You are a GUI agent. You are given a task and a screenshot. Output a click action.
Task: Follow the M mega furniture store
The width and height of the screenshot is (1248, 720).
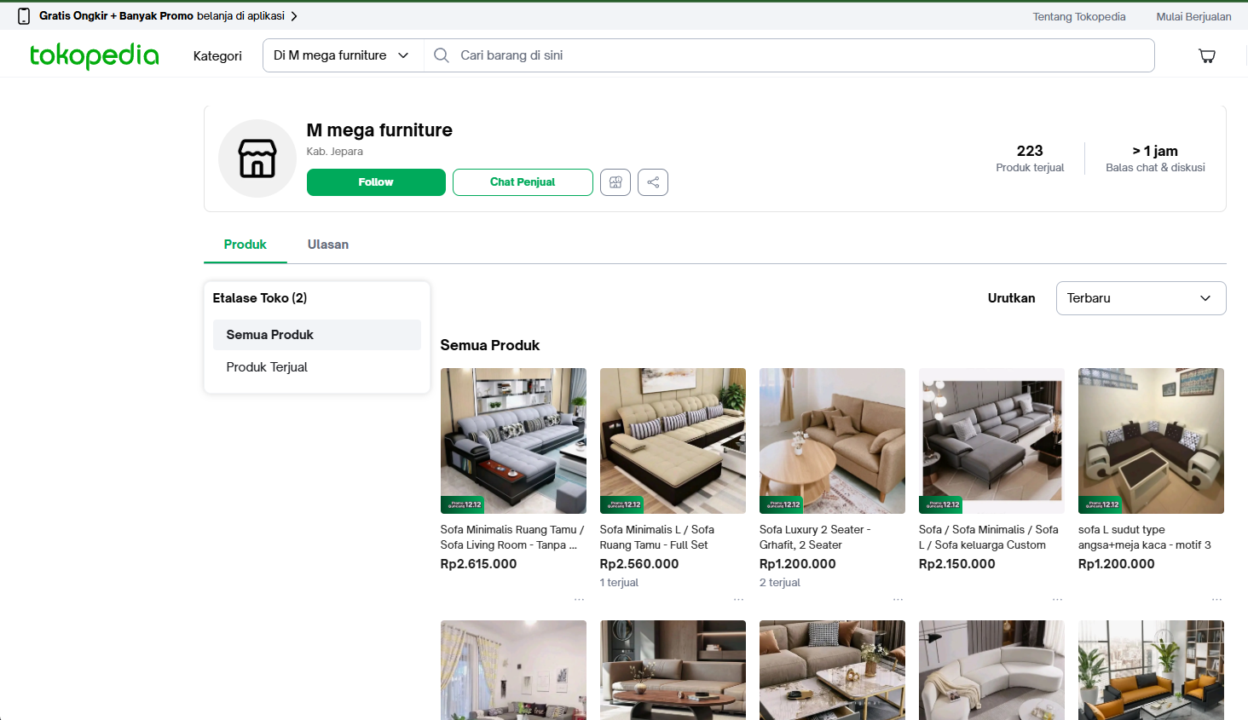(x=376, y=182)
